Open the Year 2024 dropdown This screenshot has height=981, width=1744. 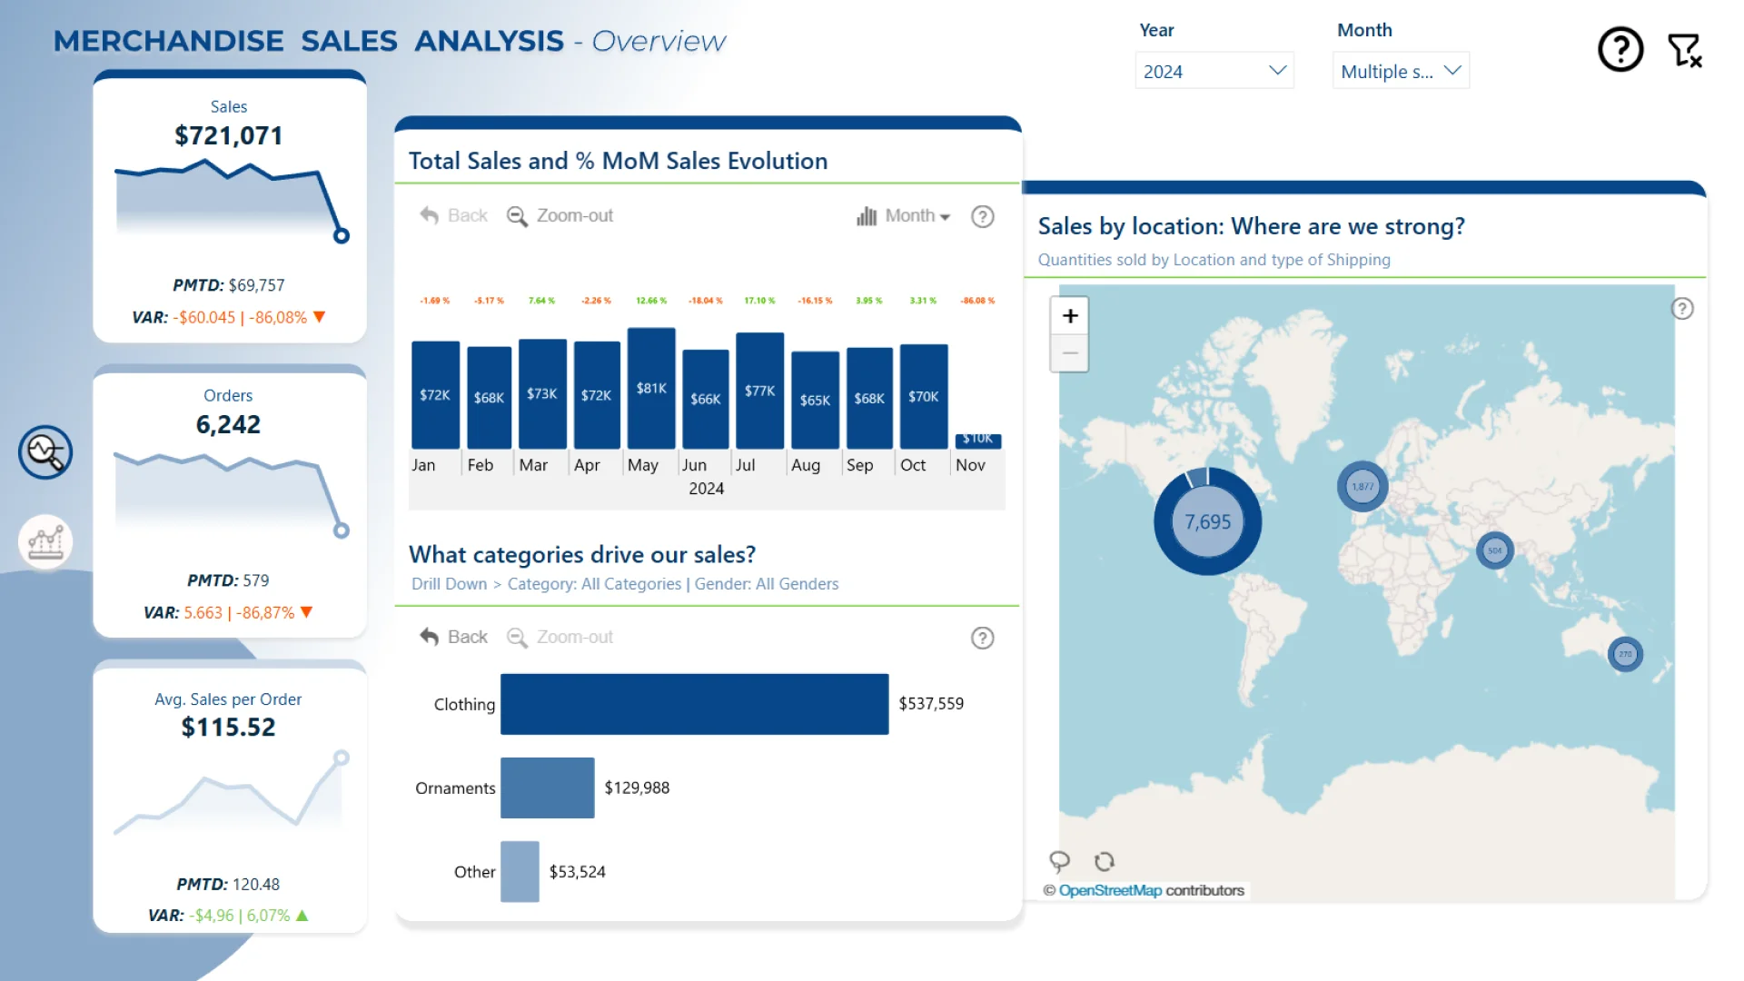(x=1214, y=71)
